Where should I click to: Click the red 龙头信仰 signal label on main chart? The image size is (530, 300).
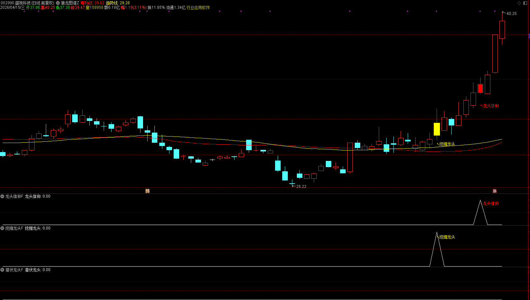pos(491,106)
